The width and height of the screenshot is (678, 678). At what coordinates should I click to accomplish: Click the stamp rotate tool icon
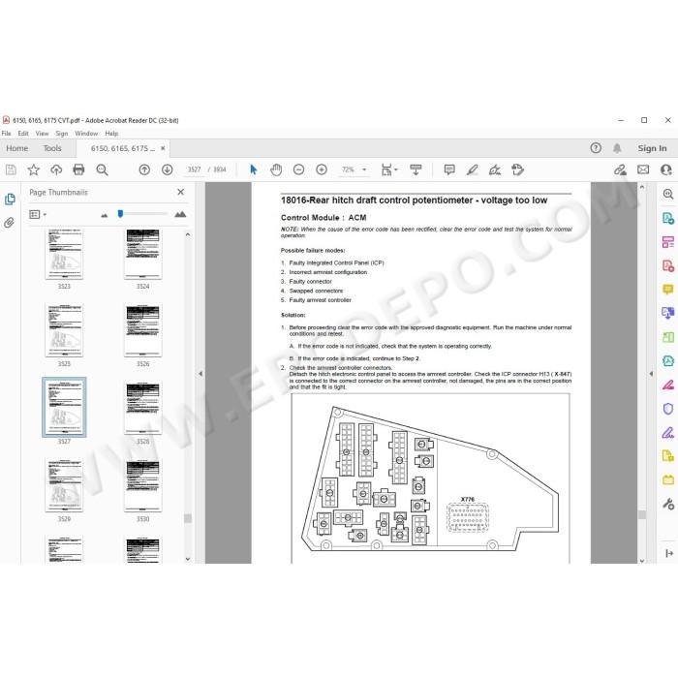[517, 169]
